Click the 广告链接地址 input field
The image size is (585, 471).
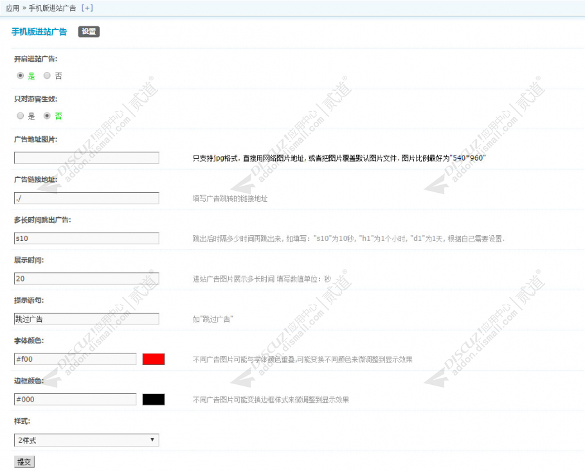[x=87, y=198]
